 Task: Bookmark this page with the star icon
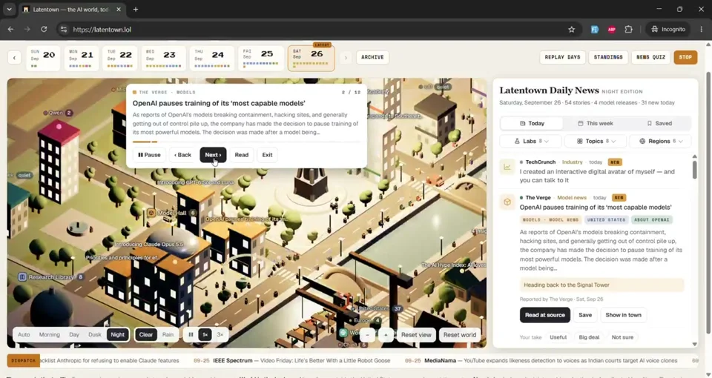point(572,29)
